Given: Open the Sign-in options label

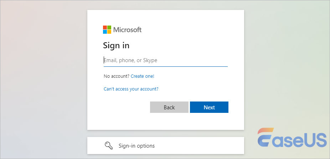Looking at the screenshot, I should click(136, 146).
